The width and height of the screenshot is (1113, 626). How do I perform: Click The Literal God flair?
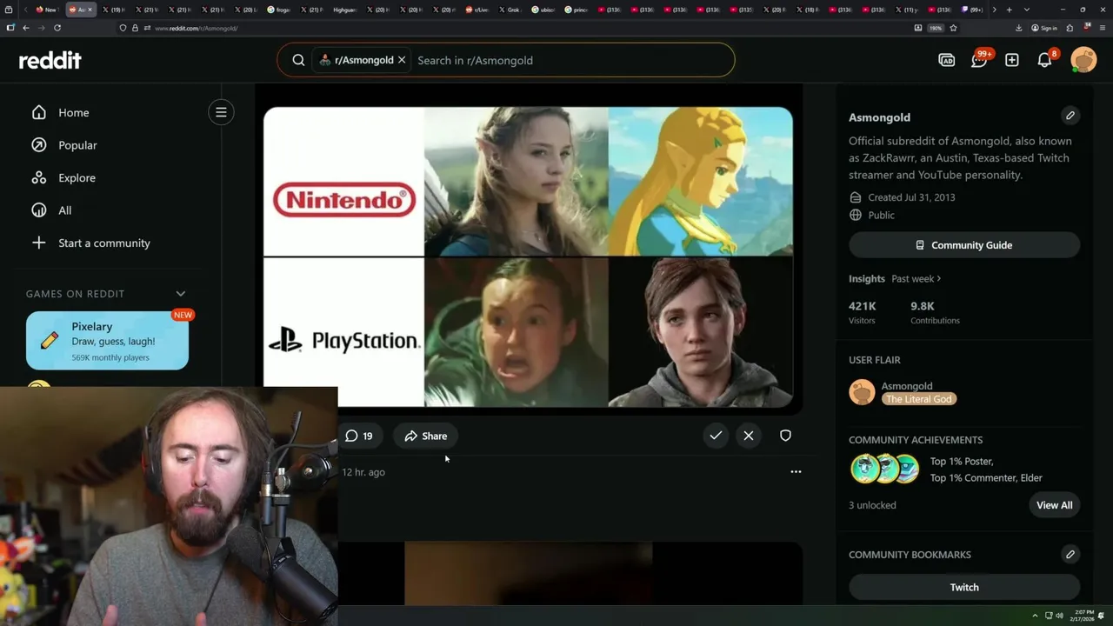pyautogui.click(x=919, y=399)
